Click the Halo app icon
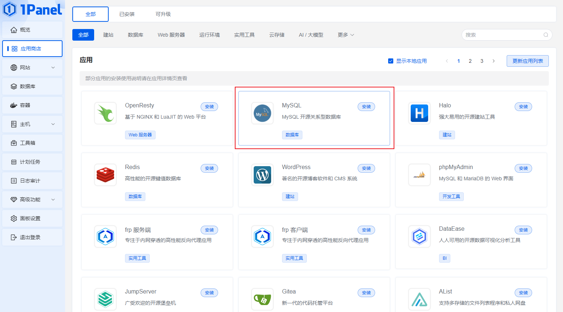The height and width of the screenshot is (312, 563). (419, 113)
